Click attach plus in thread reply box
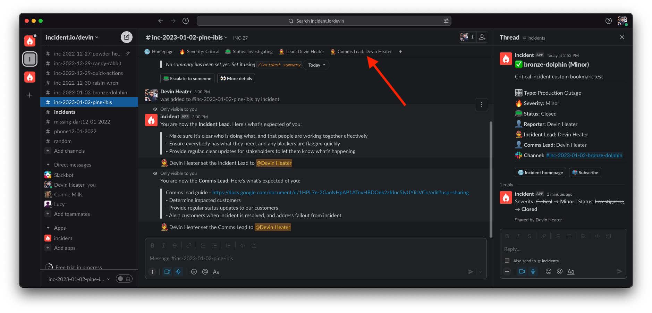 pos(507,271)
